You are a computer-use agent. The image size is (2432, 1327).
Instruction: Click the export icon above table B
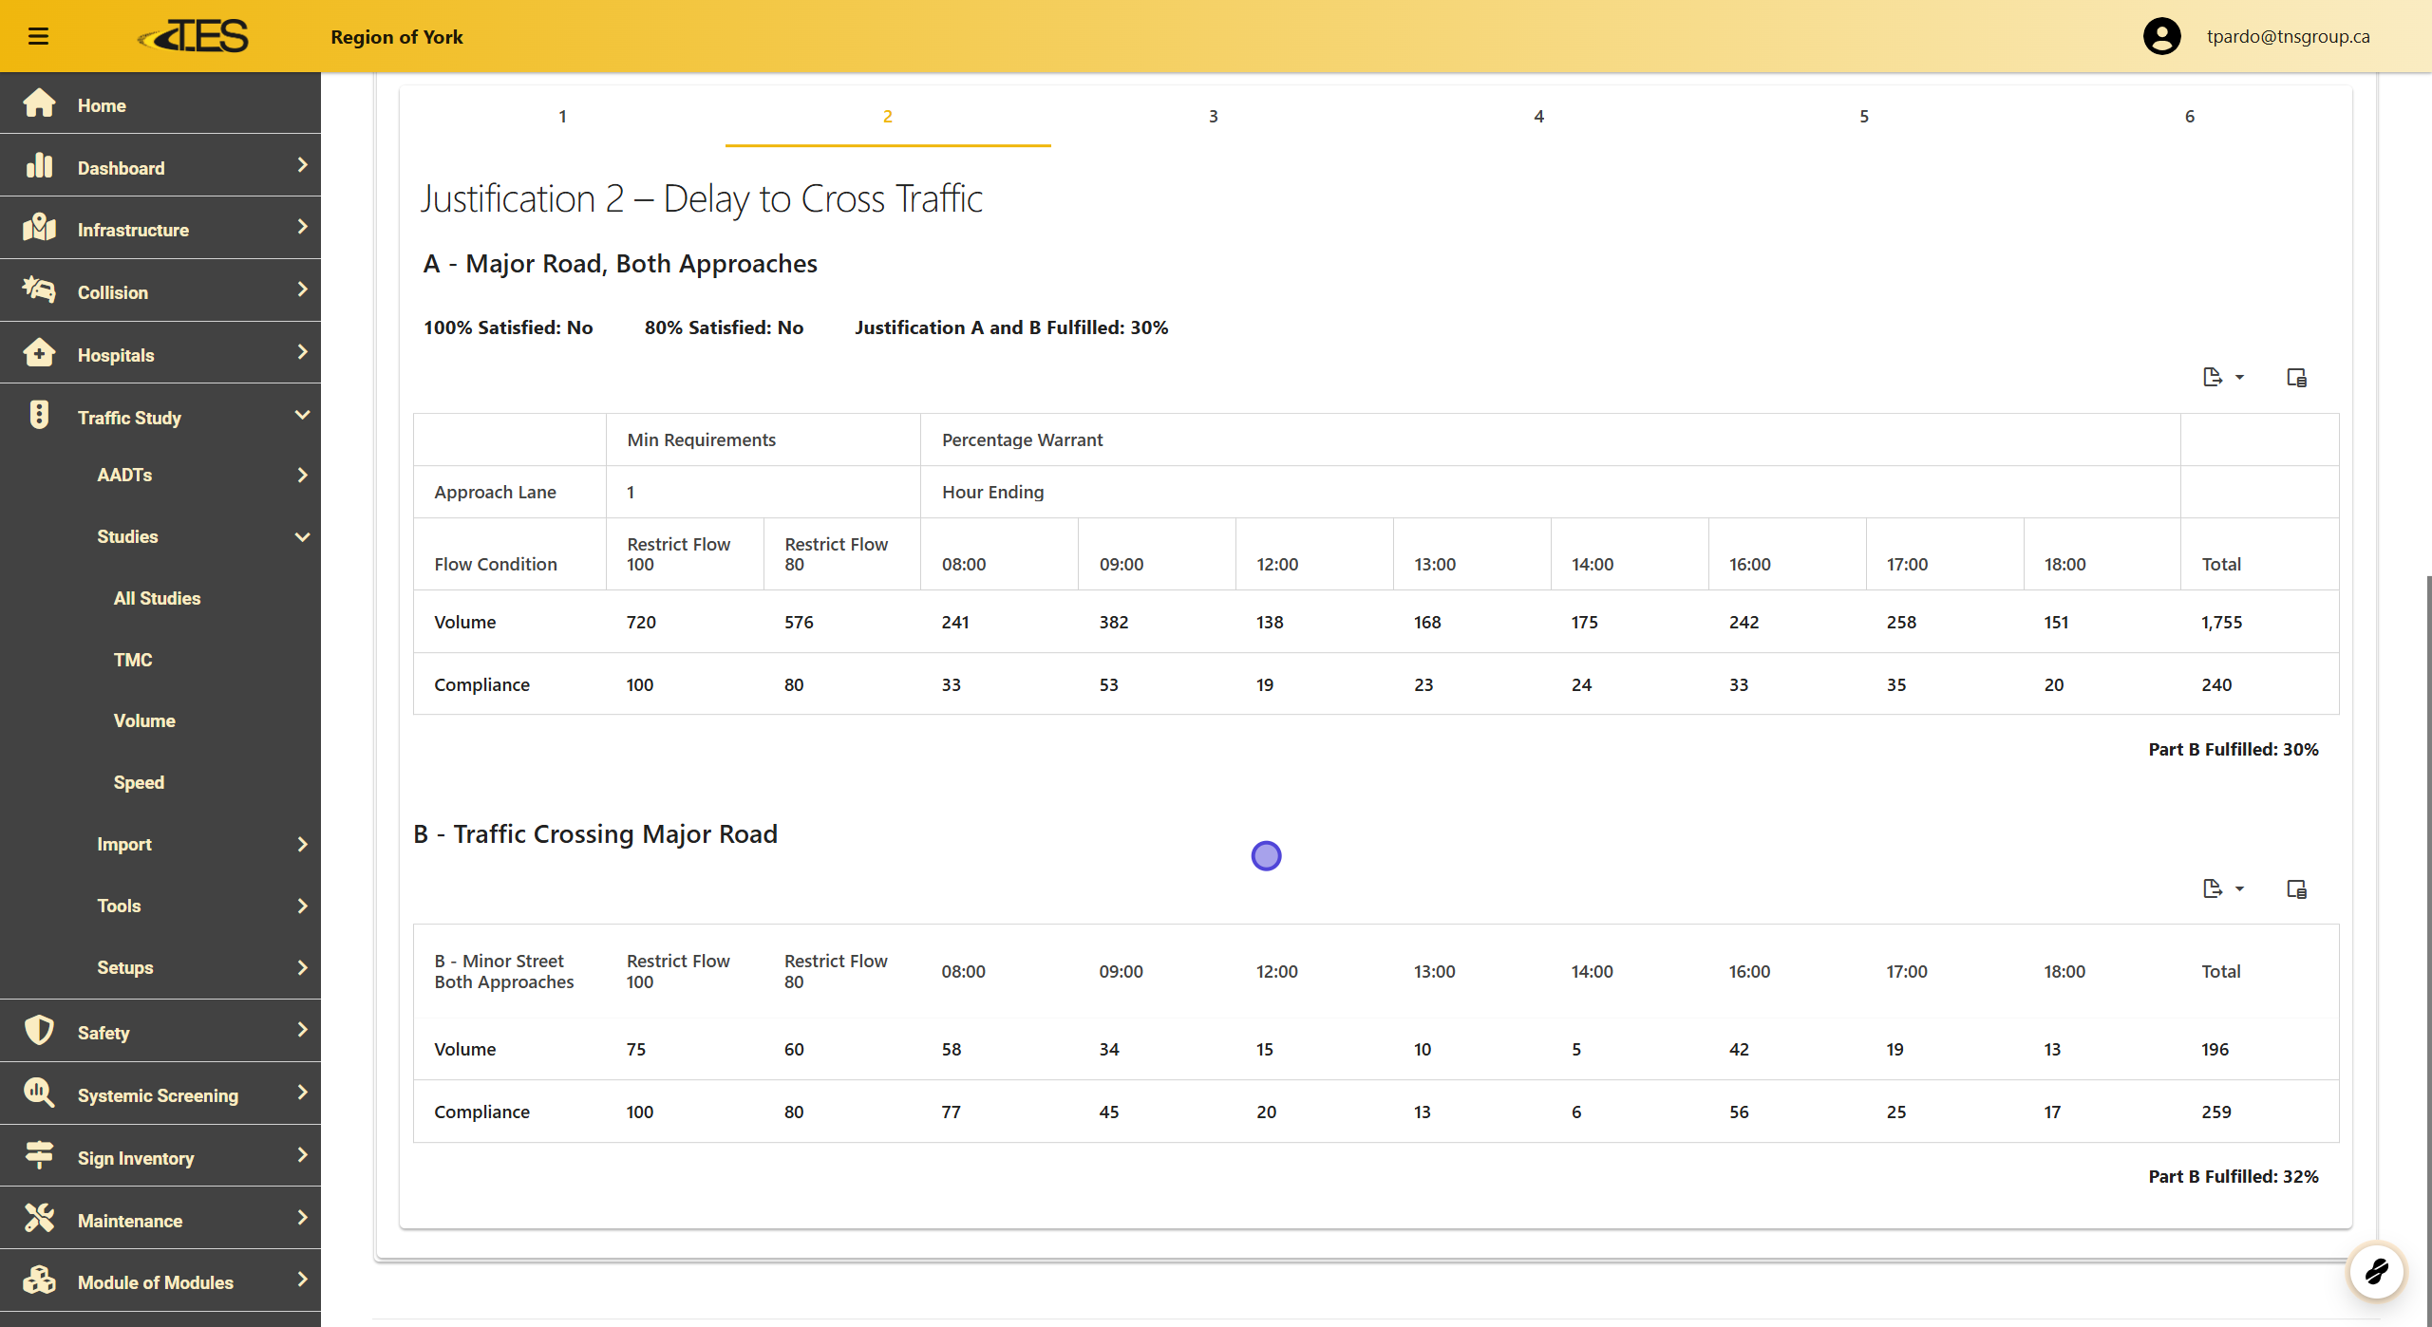tap(2214, 888)
